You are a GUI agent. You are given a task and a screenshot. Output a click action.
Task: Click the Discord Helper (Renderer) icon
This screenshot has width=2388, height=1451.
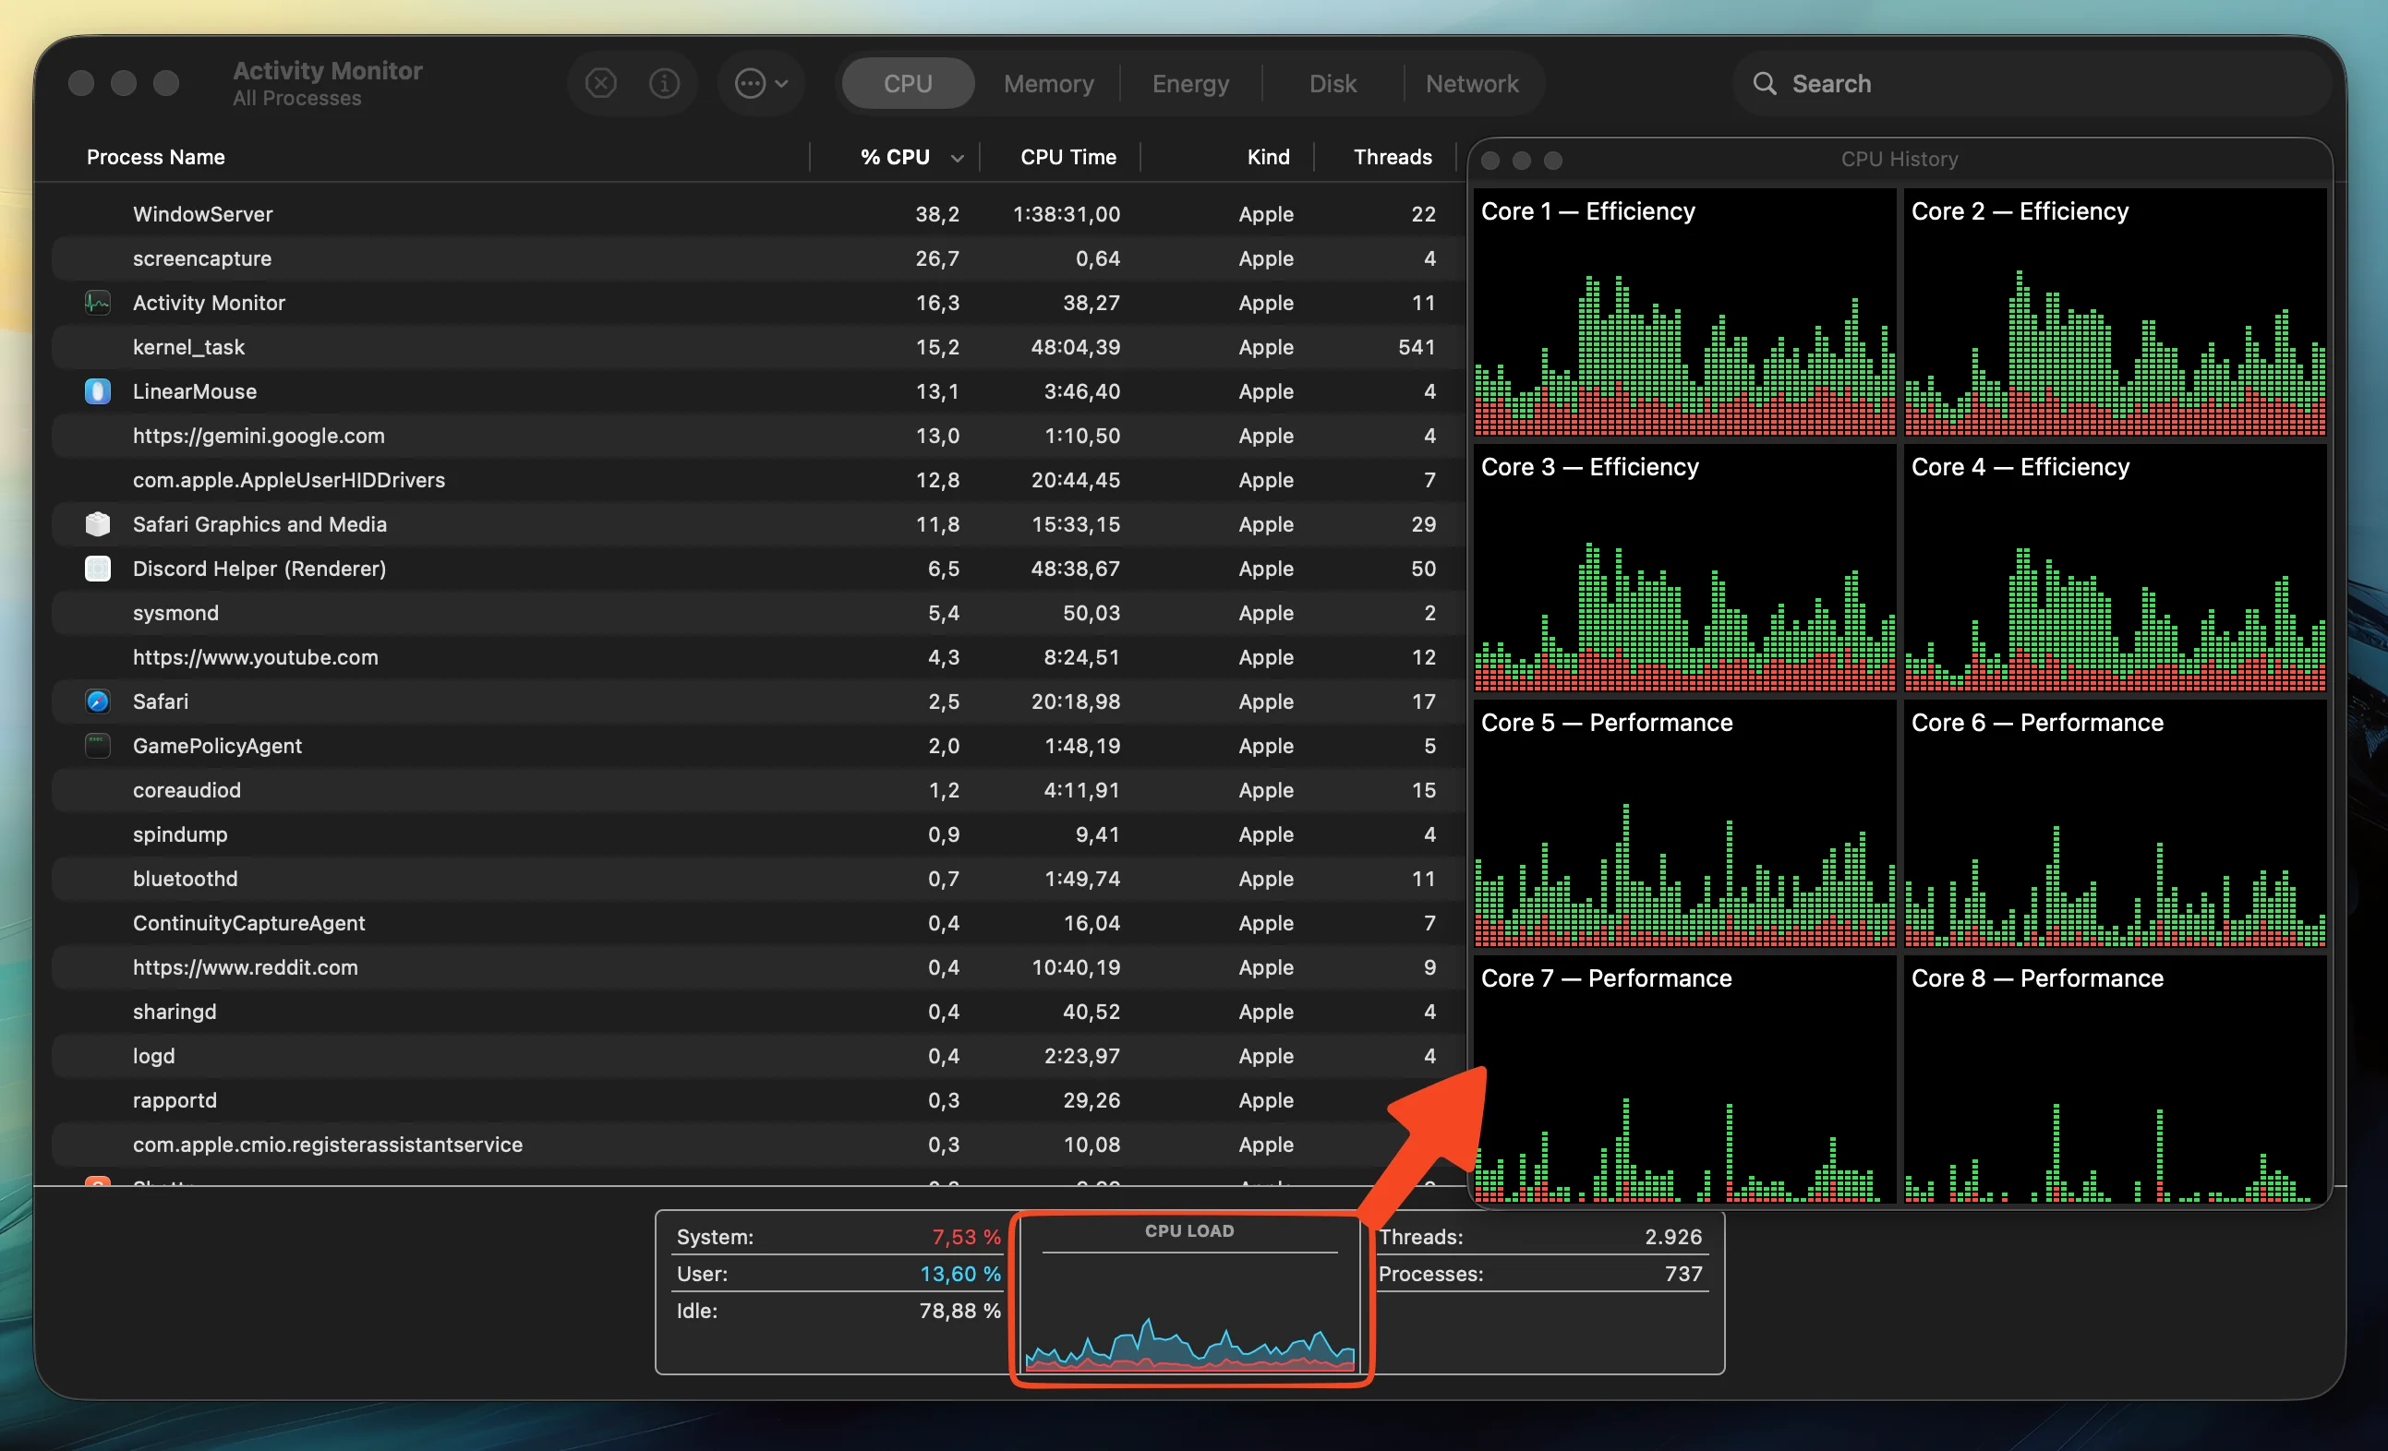pos(97,569)
